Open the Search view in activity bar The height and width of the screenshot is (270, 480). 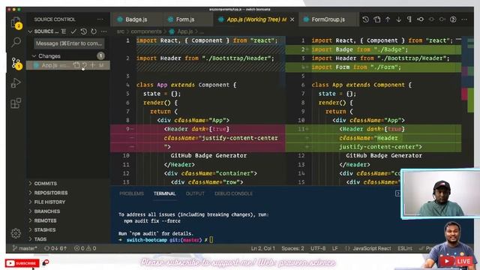coord(16,42)
